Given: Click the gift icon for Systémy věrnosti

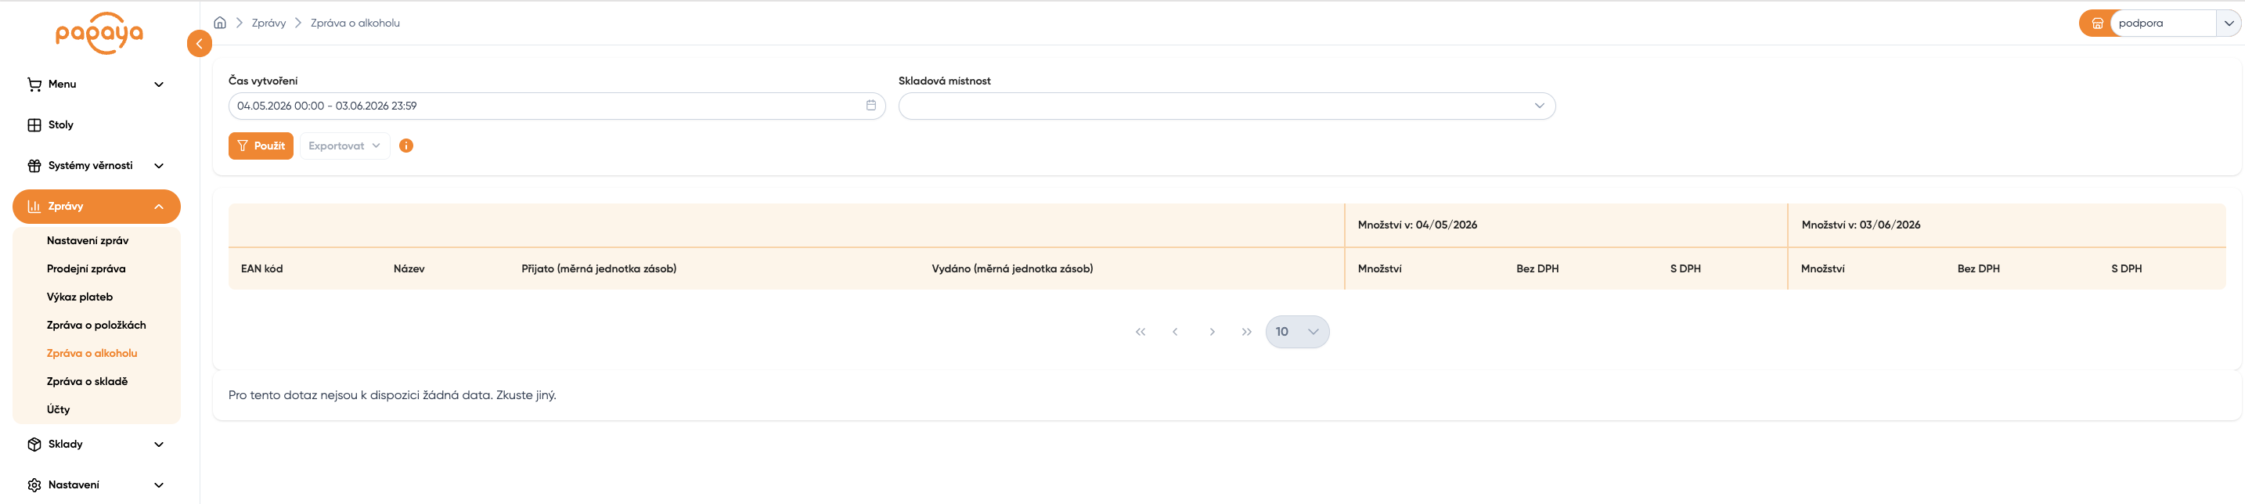Looking at the screenshot, I should pyautogui.click(x=34, y=166).
